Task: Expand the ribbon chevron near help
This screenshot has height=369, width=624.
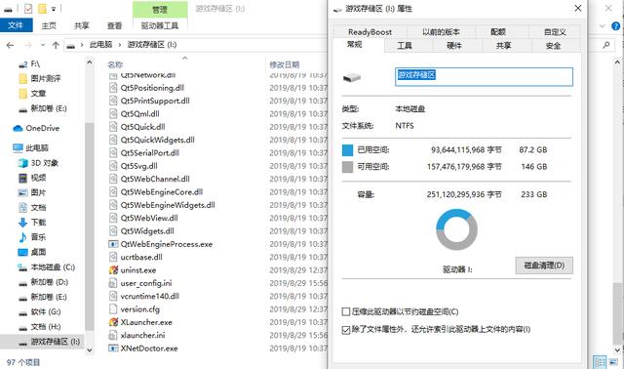Action: coord(603,26)
